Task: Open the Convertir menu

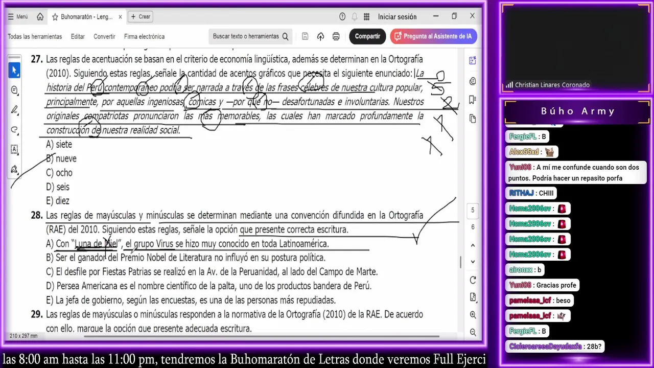Action: tap(104, 36)
